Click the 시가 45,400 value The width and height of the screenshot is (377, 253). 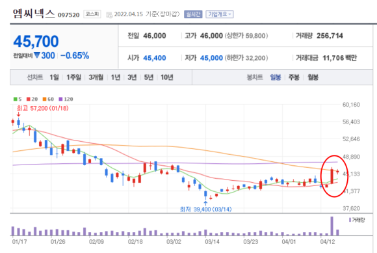[x=154, y=58]
